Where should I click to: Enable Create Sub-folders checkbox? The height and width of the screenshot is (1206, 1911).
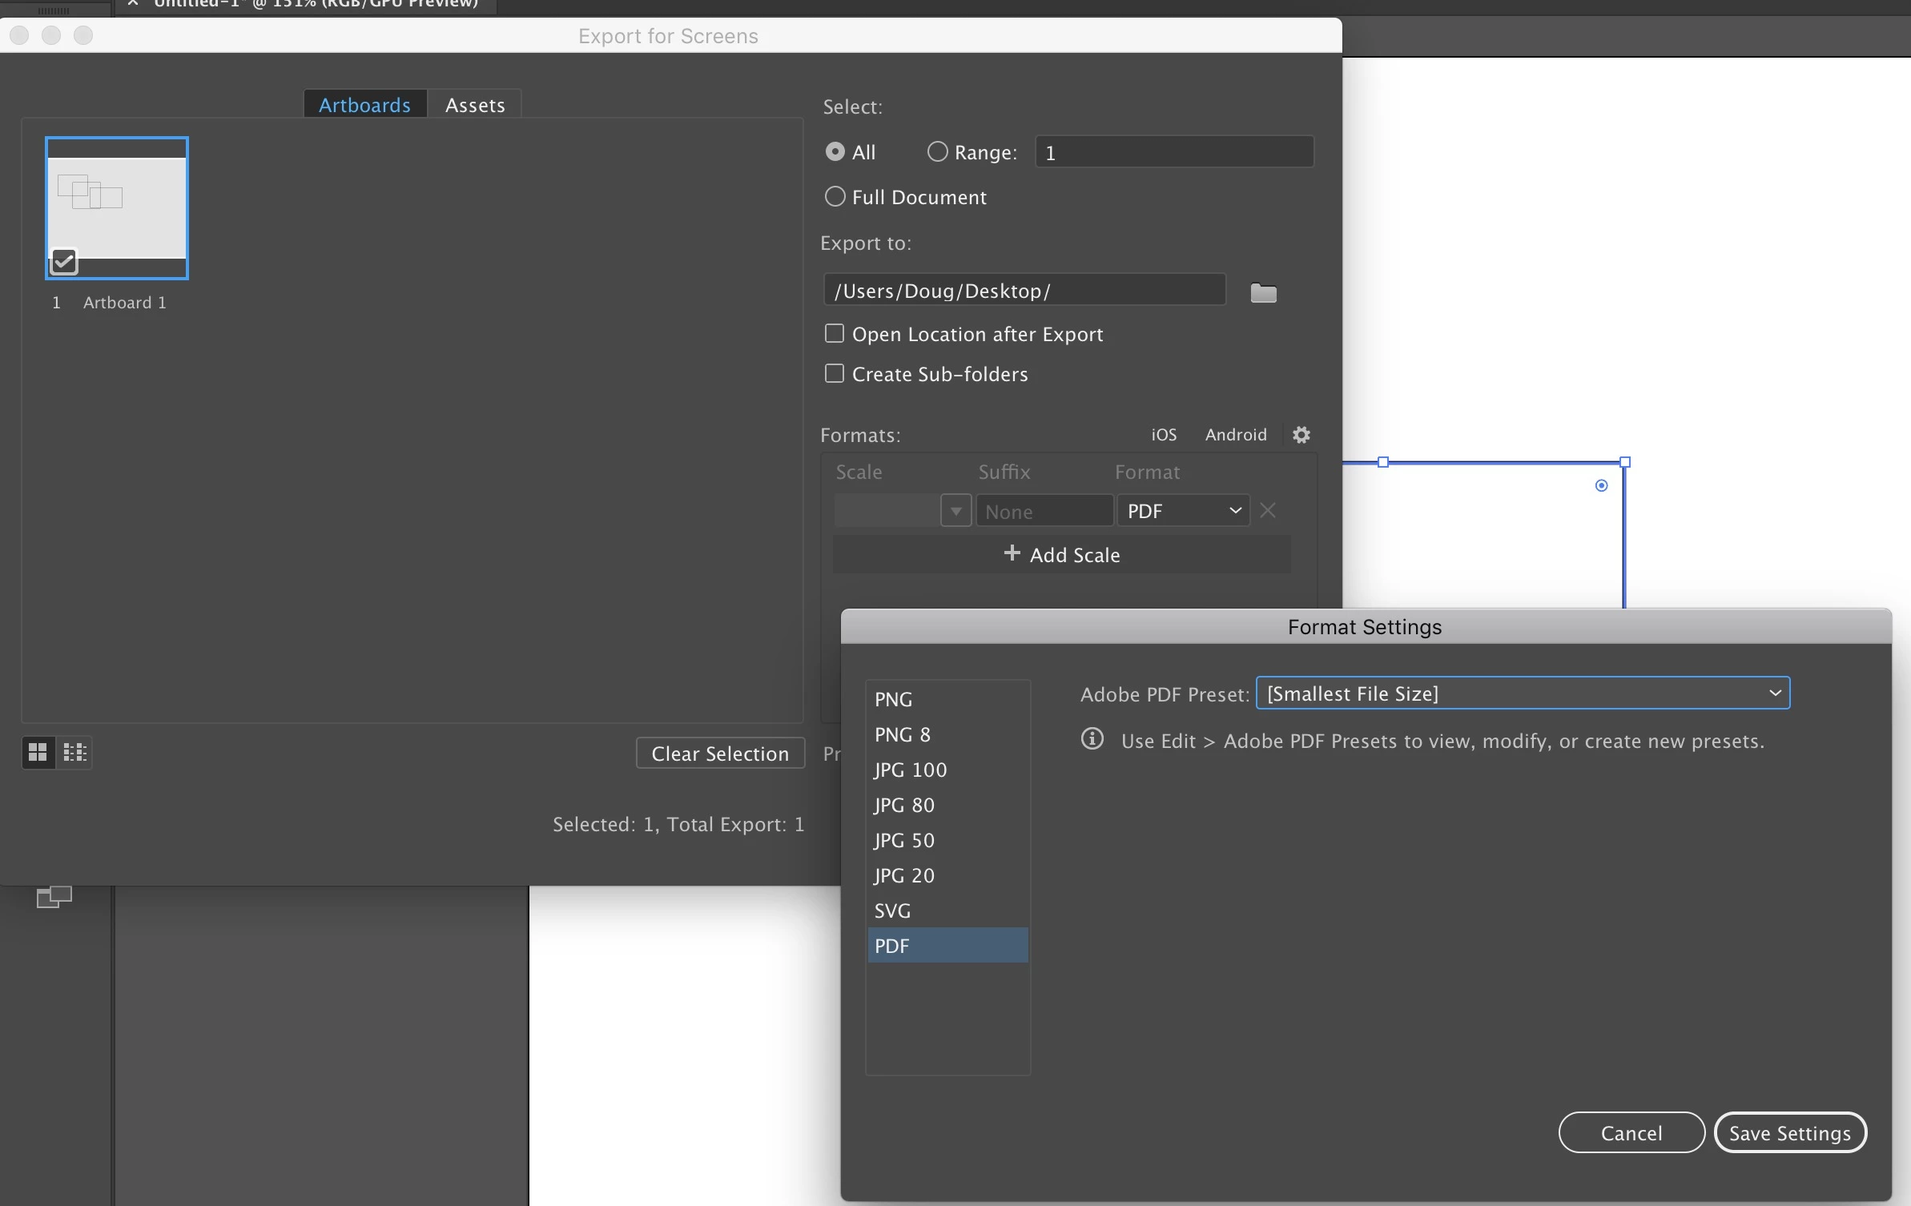835,373
